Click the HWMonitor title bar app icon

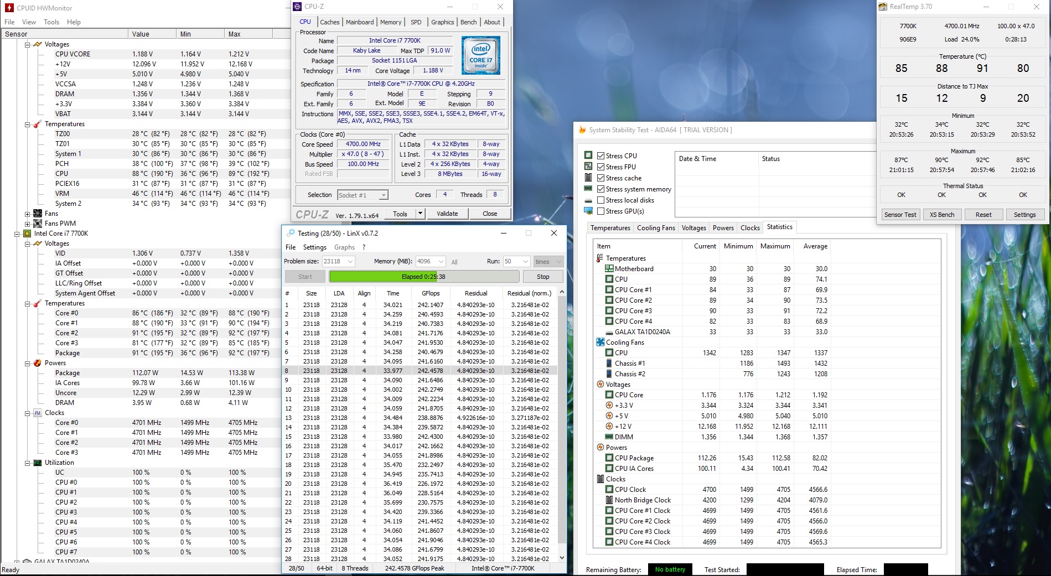9,8
